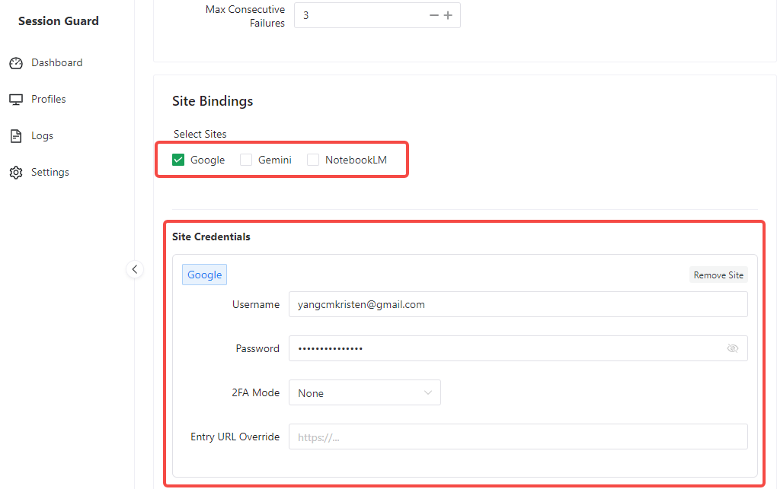Select the Google credentials tab
Image resolution: width=777 pixels, height=489 pixels.
coord(204,275)
